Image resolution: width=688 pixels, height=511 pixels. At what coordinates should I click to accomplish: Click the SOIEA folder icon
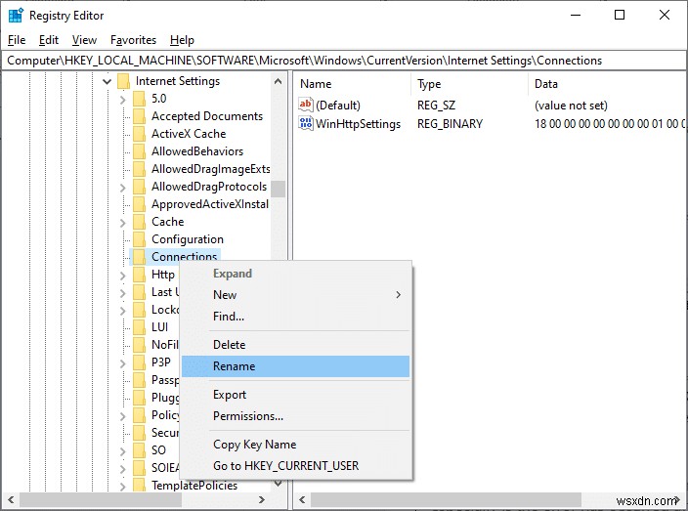pyautogui.click(x=139, y=468)
